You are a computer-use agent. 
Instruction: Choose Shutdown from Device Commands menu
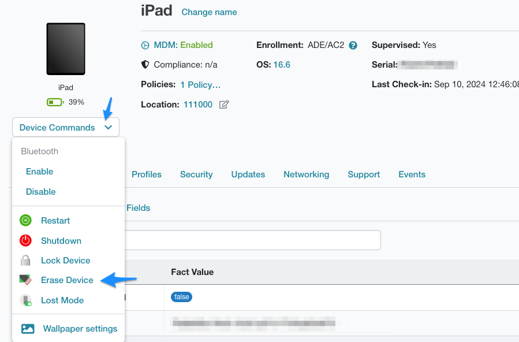tap(61, 241)
